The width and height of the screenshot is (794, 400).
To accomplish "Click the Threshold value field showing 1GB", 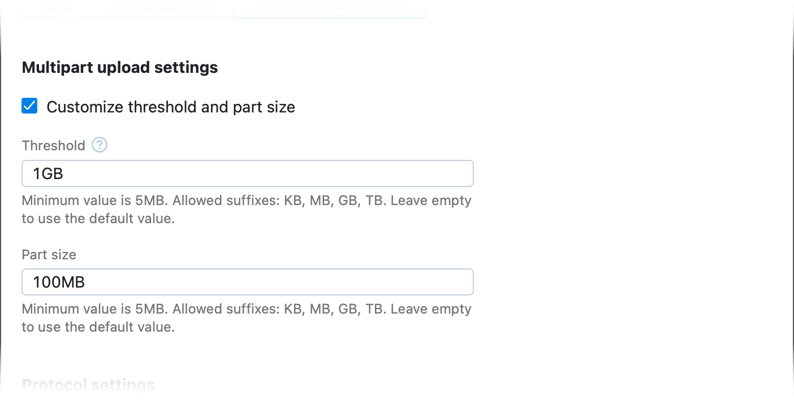I will point(247,173).
